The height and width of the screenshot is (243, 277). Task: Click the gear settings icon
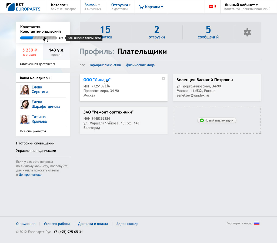[247, 33]
